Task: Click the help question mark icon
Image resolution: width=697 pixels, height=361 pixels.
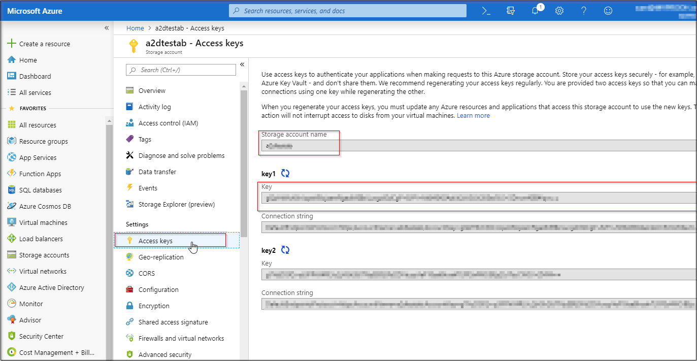Action: [x=584, y=11]
